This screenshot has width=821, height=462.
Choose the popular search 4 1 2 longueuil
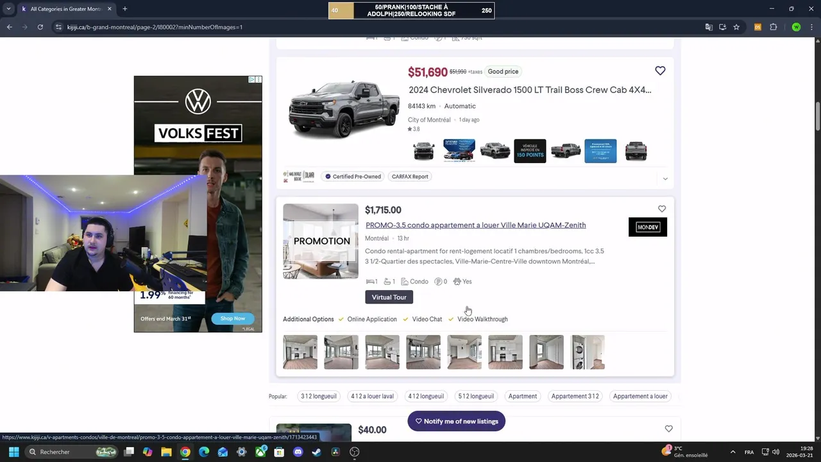pyautogui.click(x=426, y=396)
